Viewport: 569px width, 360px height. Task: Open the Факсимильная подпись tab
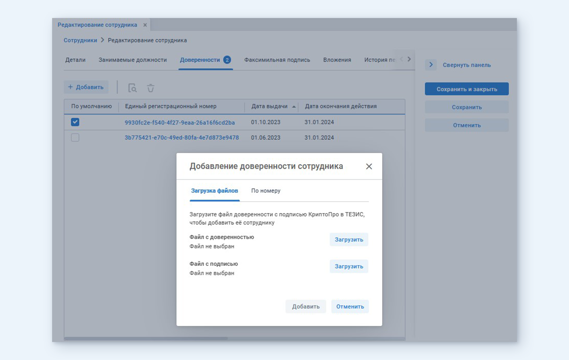click(277, 60)
